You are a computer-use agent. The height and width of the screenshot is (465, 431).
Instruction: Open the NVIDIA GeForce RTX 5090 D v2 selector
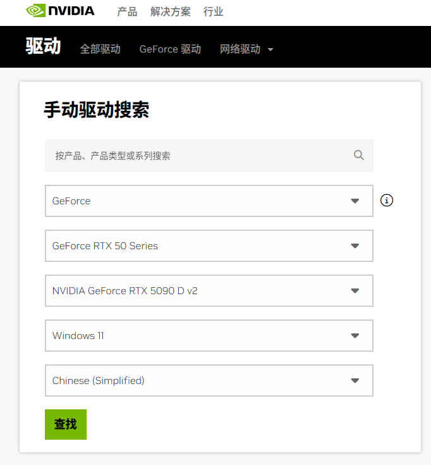209,291
